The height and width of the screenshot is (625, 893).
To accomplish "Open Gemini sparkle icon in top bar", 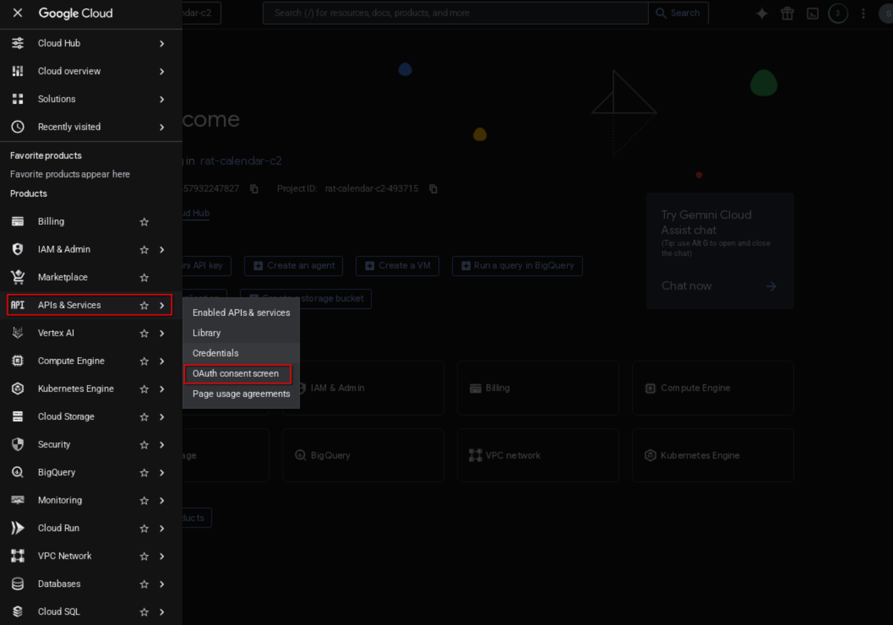I will 762,13.
